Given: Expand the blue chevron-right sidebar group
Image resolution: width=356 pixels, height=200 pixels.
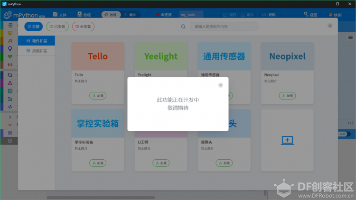Looking at the screenshot, I should click(10, 117).
